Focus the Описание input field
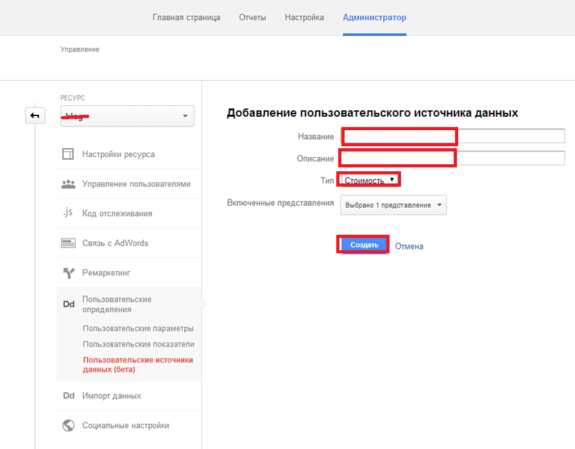Image resolution: width=575 pixels, height=449 pixels. [x=452, y=158]
